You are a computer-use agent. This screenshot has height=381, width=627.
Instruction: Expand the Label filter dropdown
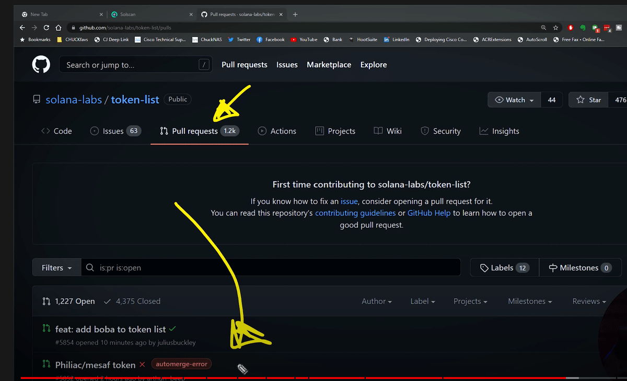(x=423, y=301)
